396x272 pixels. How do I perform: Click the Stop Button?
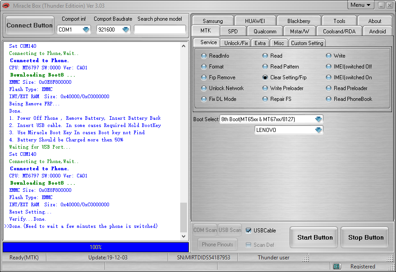click(365, 237)
